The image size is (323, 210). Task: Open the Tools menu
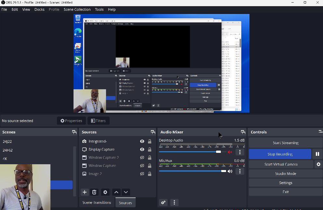[x=99, y=9]
